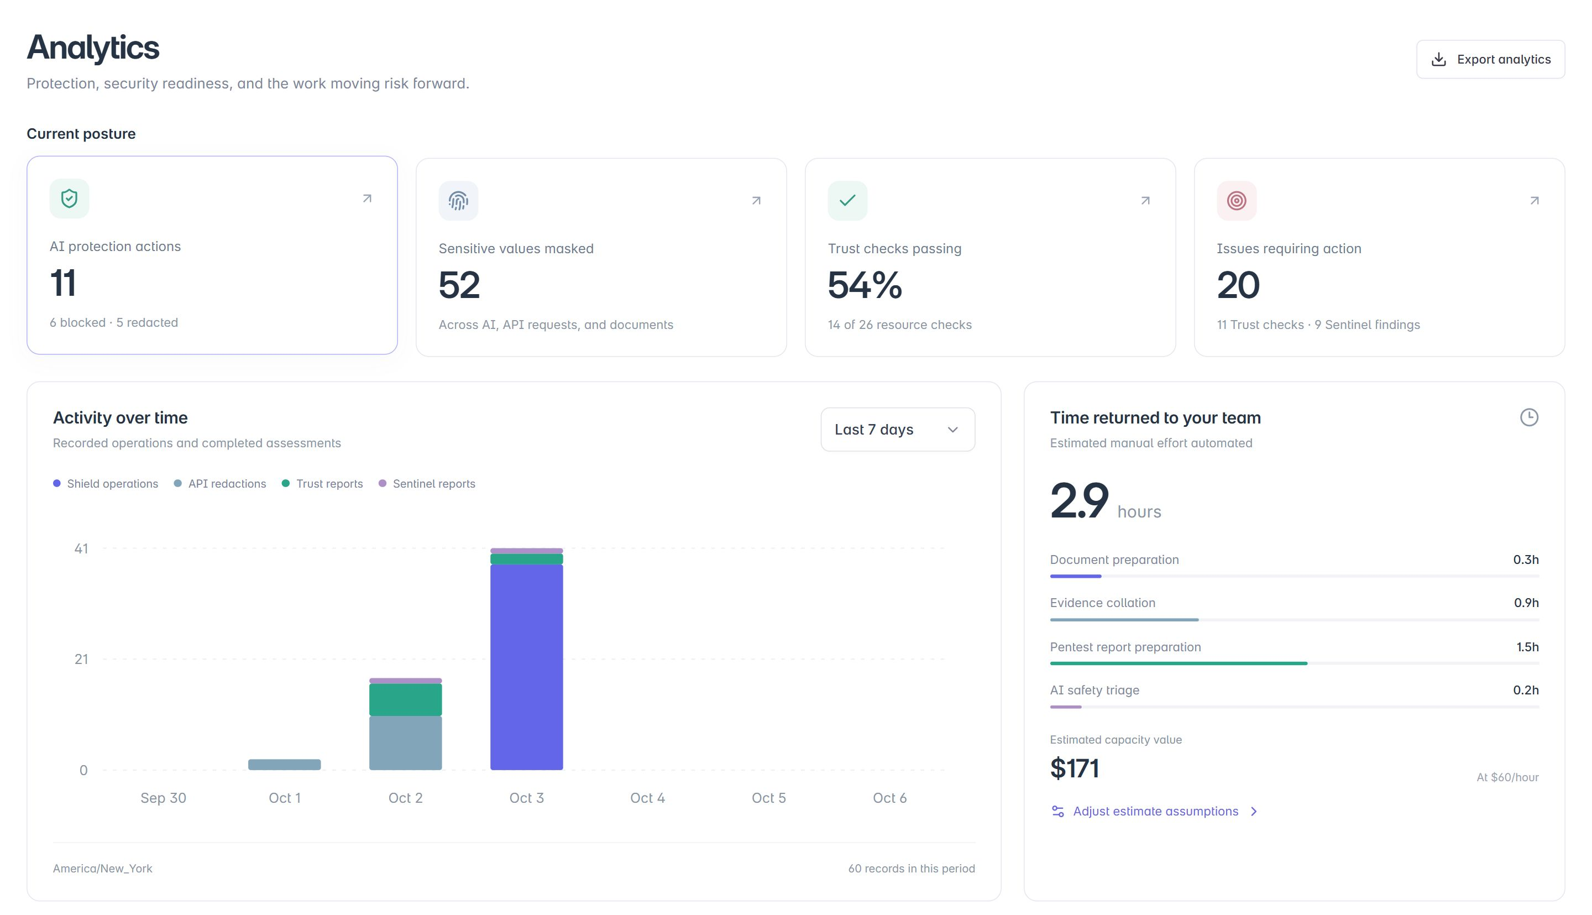The width and height of the screenshot is (1592, 915).
Task: Click the chevron in the Last 7 days selector
Action: [952, 430]
